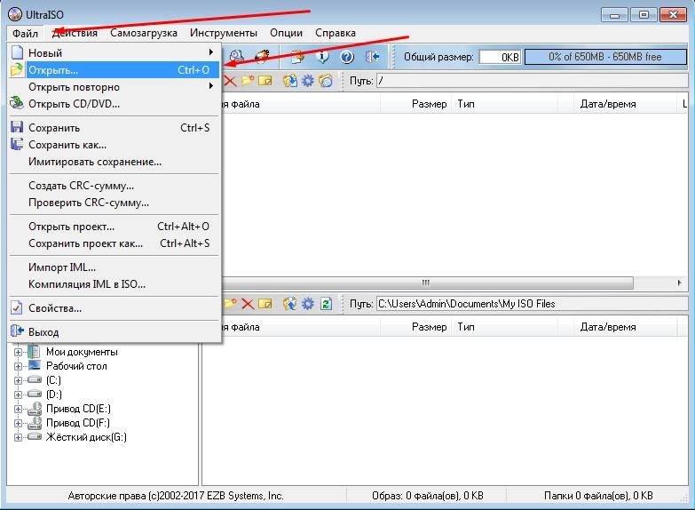Choose Открыть CD/DVD... menu entry
The image size is (695, 510).
114,104
